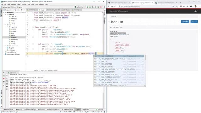Image resolution: width=201 pixels, height=113 pixels.
Task: Open a new Chrome tab with plus
Action: click(180, 3)
